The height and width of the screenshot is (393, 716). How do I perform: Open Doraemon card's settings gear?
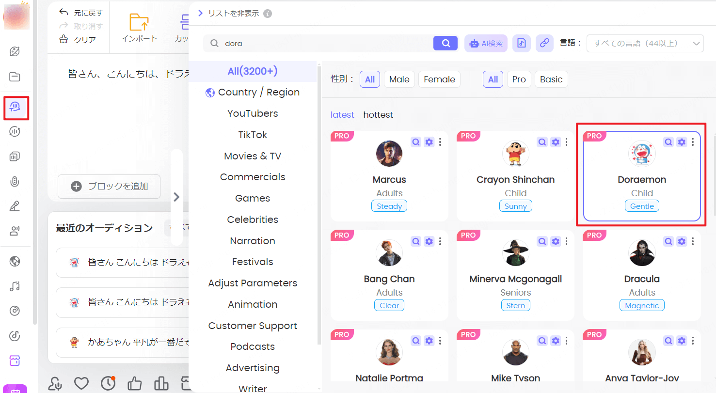coord(682,142)
